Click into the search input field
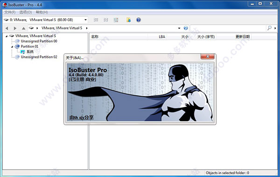The image size is (280, 177). (228, 28)
